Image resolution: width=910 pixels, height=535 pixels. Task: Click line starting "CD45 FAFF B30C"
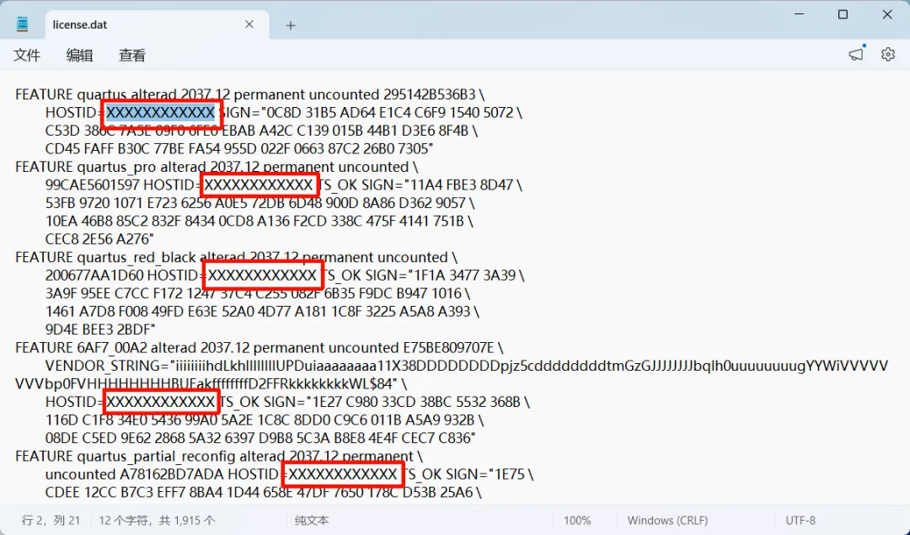point(239,148)
